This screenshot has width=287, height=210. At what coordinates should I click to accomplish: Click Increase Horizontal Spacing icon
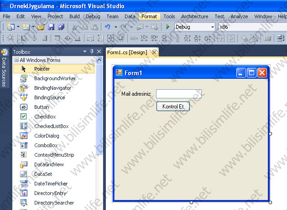tap(144, 38)
